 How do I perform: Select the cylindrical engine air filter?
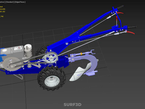click(28, 51)
